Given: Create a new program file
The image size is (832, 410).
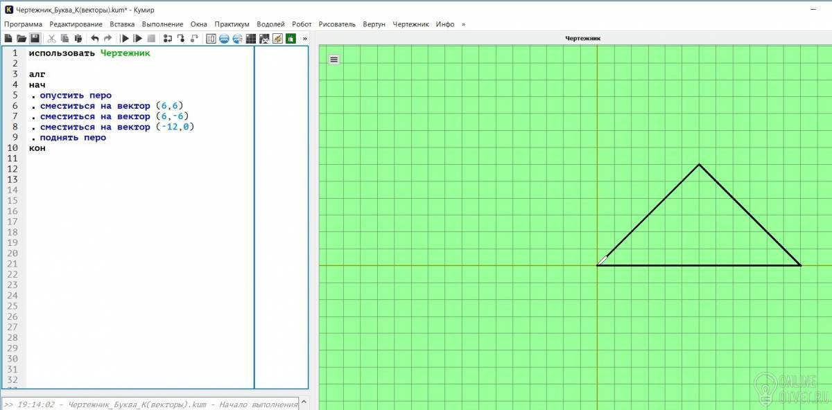Looking at the screenshot, I should click(8, 38).
